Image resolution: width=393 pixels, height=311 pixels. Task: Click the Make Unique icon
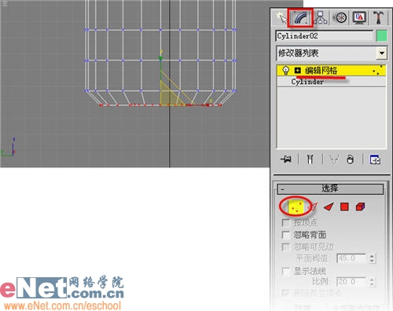click(x=334, y=159)
